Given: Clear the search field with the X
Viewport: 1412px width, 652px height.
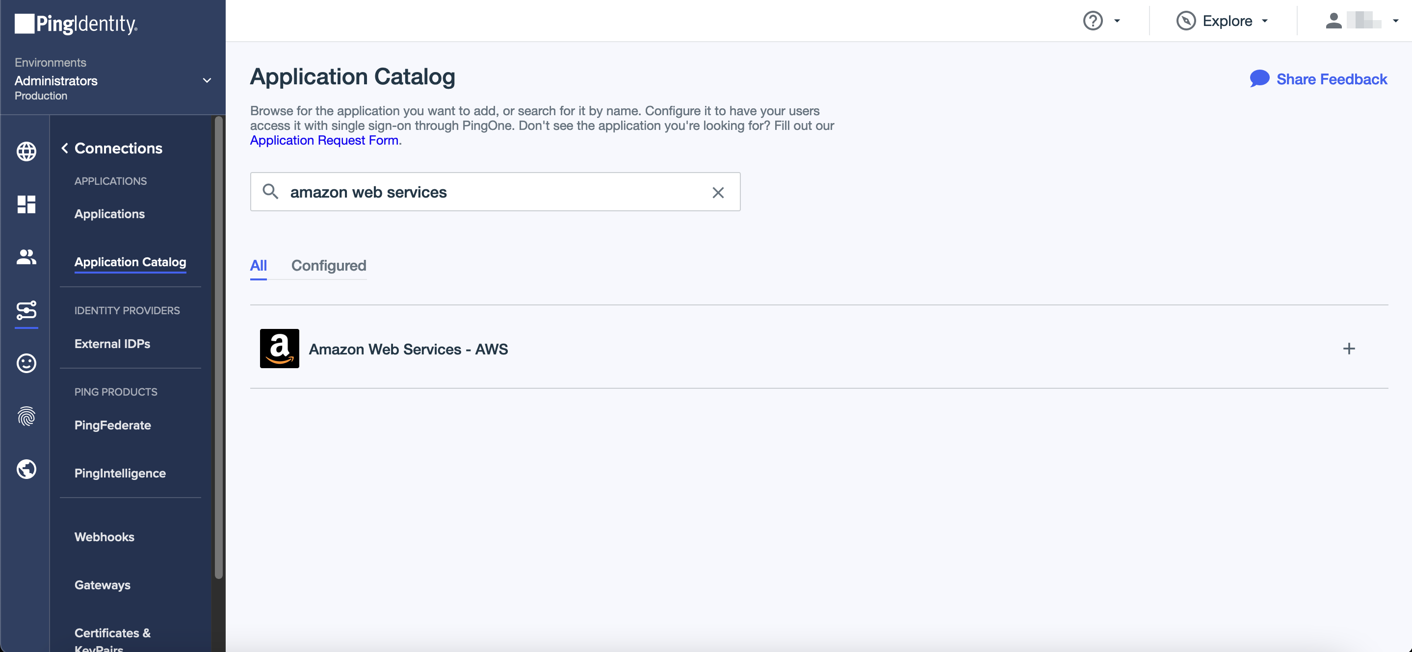Looking at the screenshot, I should (x=717, y=192).
